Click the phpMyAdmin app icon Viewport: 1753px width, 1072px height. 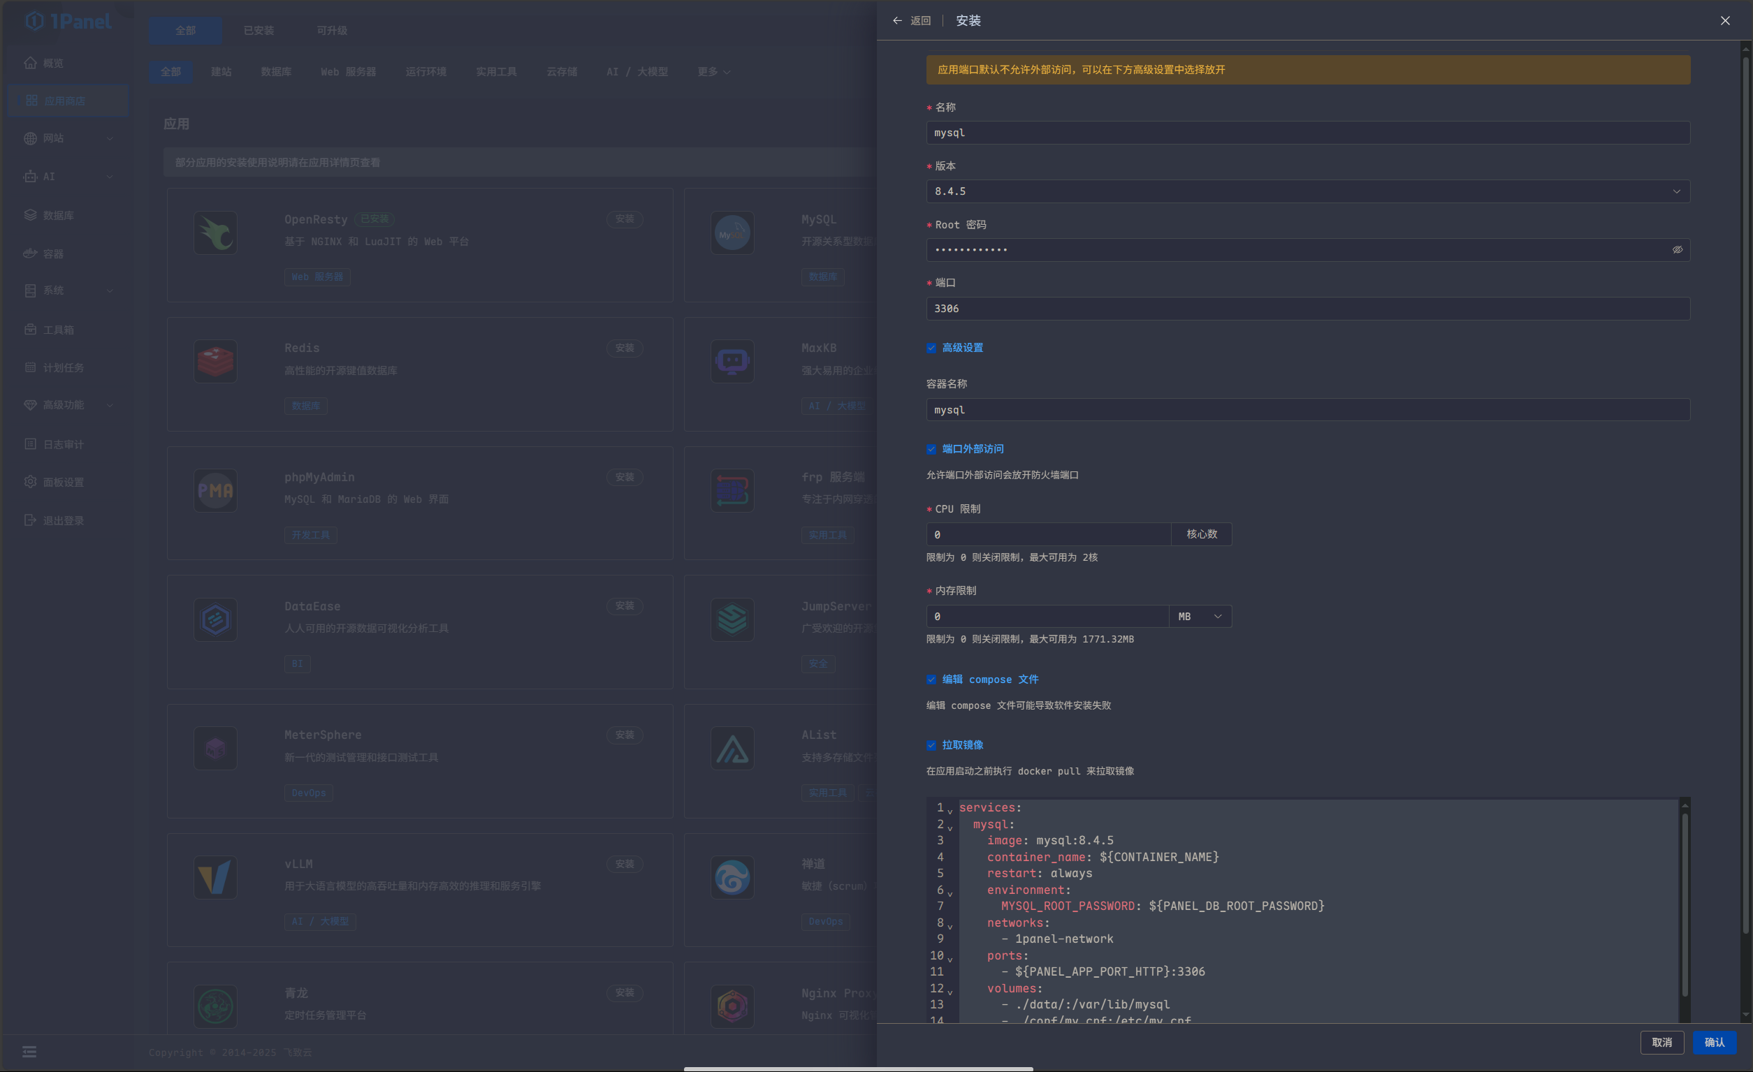coord(215,490)
